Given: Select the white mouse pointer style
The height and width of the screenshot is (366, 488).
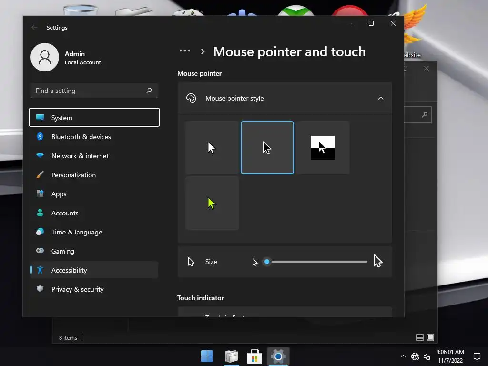Looking at the screenshot, I should 212,148.
